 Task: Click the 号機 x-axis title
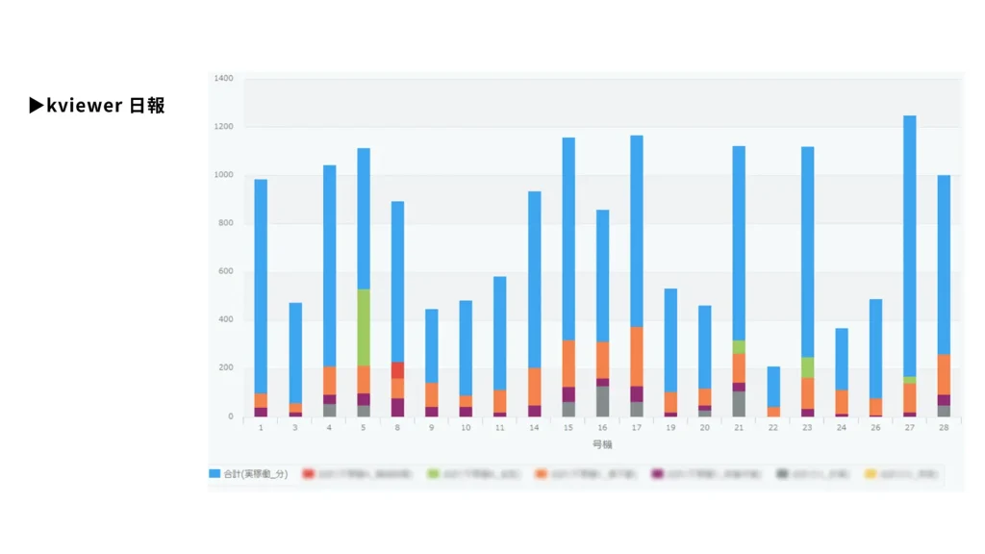(602, 444)
